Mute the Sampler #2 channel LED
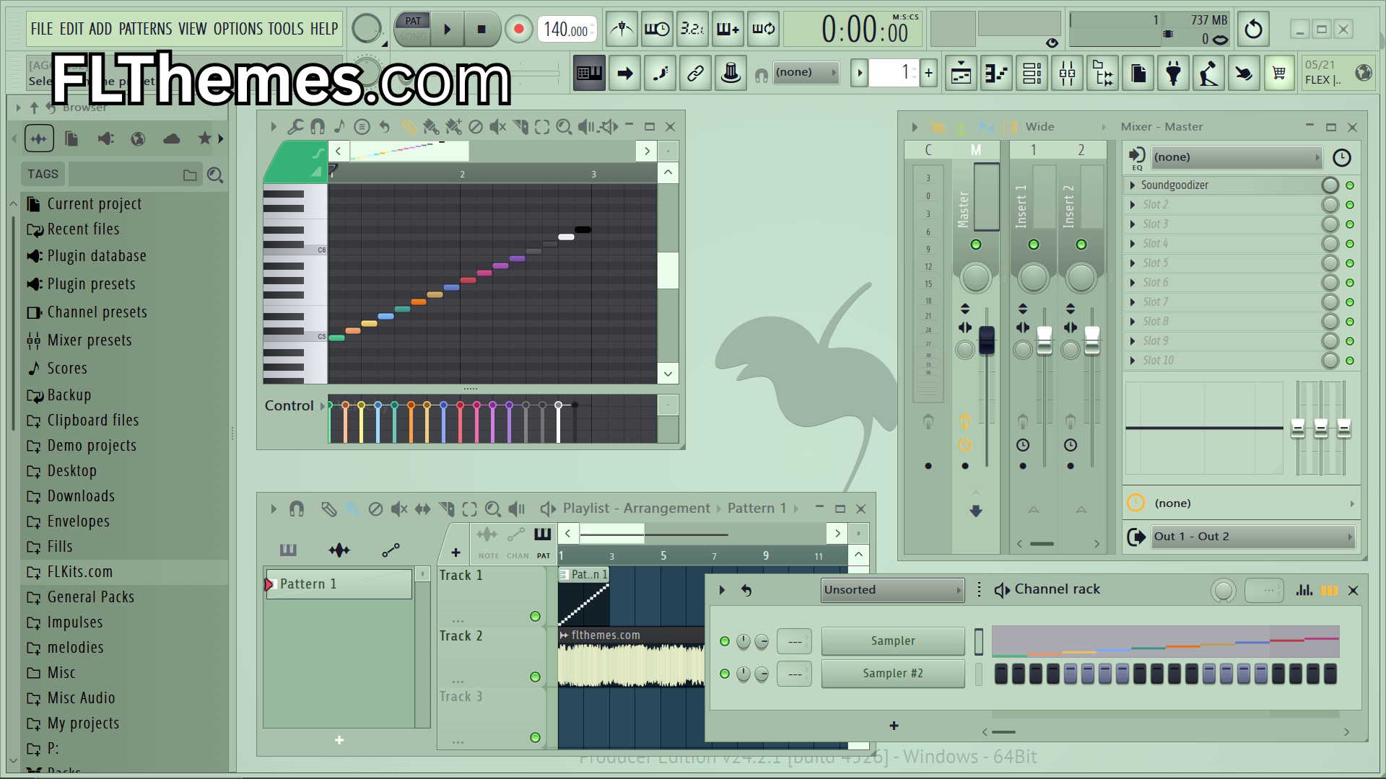Image resolution: width=1386 pixels, height=779 pixels. 725,674
